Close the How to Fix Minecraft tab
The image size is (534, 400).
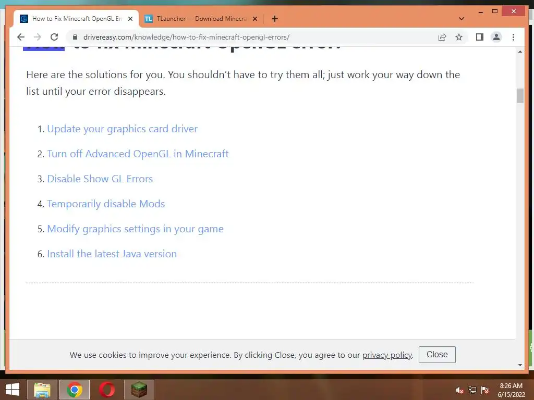point(130,19)
